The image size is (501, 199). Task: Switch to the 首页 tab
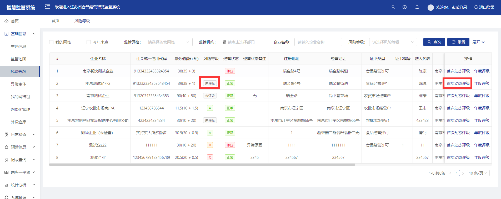(x=55, y=21)
